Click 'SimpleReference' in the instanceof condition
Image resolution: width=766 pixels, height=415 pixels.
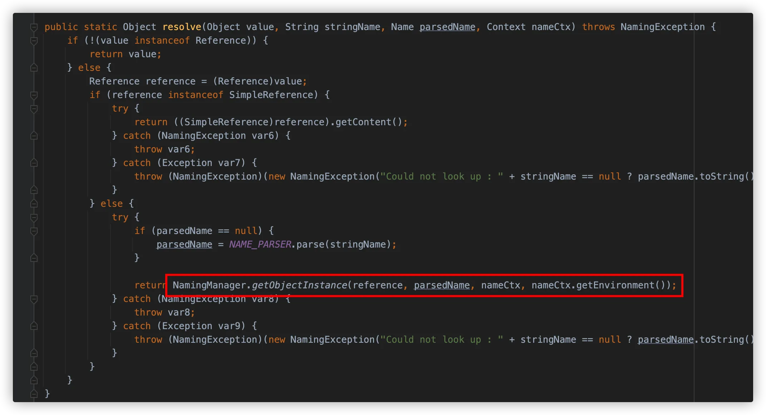pos(271,95)
